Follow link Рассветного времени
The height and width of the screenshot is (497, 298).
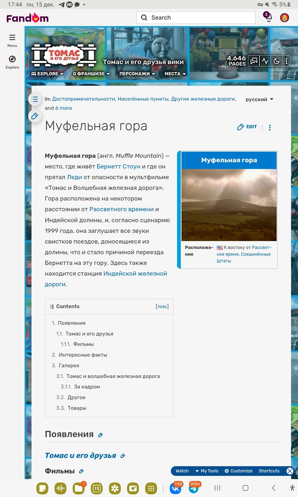click(x=122, y=210)
